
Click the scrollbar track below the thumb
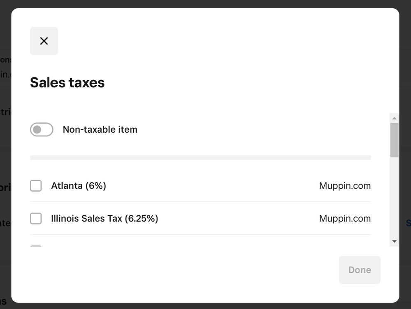tap(395, 198)
